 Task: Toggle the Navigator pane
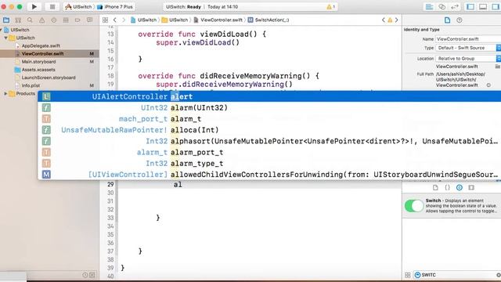pyautogui.click(x=470, y=7)
